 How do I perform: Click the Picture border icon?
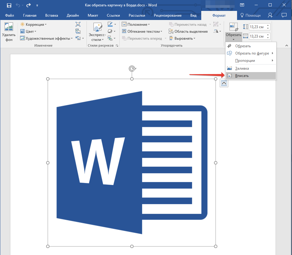(110, 24)
